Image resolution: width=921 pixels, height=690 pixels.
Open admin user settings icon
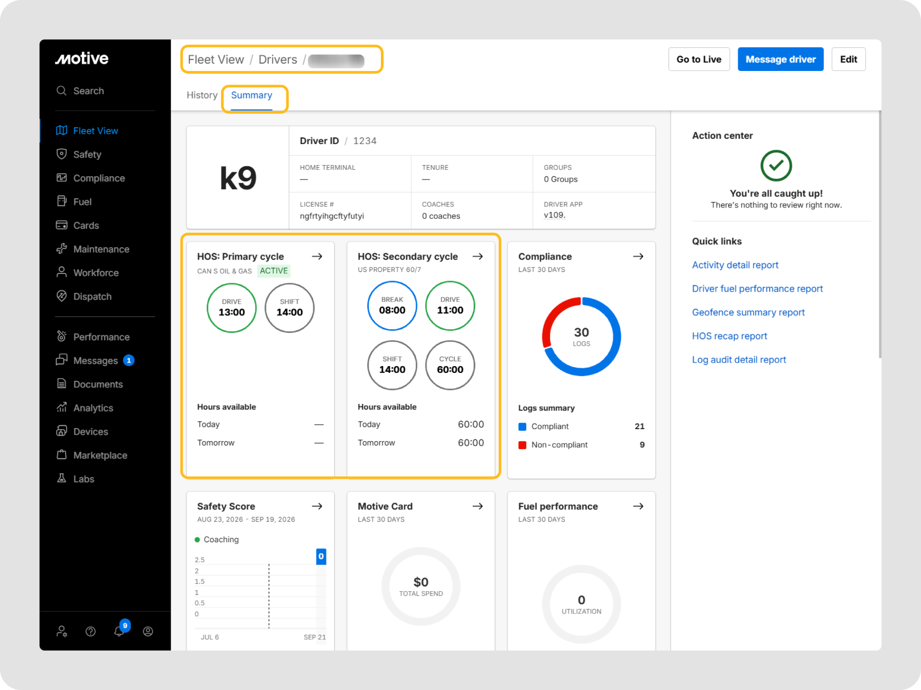[62, 632]
